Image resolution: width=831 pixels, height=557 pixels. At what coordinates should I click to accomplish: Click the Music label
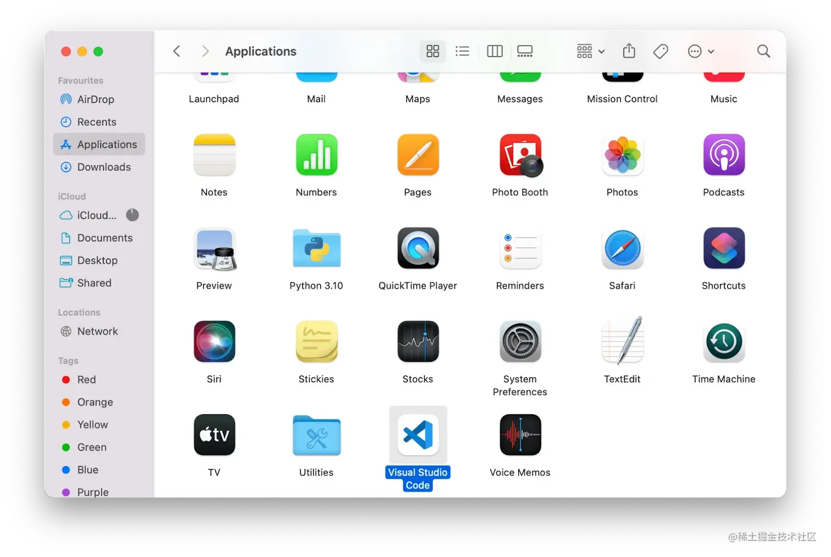coord(724,99)
